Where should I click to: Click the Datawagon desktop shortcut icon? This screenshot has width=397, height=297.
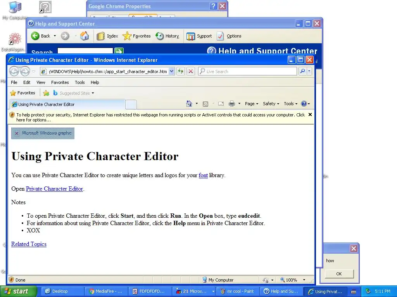tap(13, 42)
